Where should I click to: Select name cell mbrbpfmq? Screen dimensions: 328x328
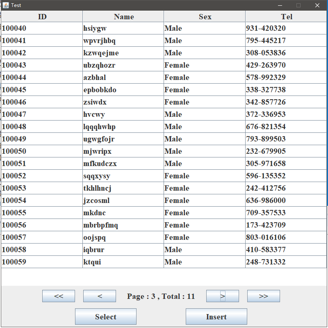click(123, 225)
